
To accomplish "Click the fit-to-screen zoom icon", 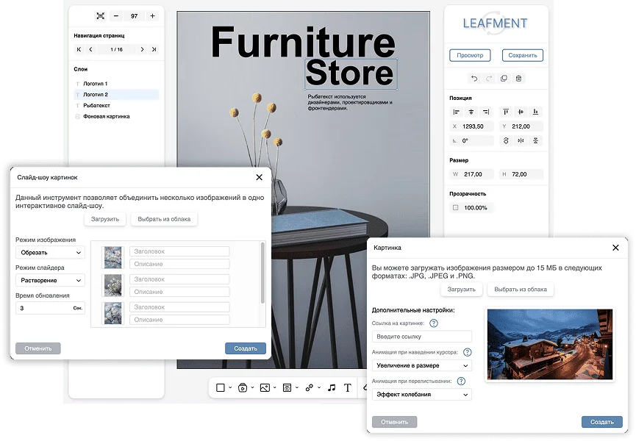I will tap(100, 15).
